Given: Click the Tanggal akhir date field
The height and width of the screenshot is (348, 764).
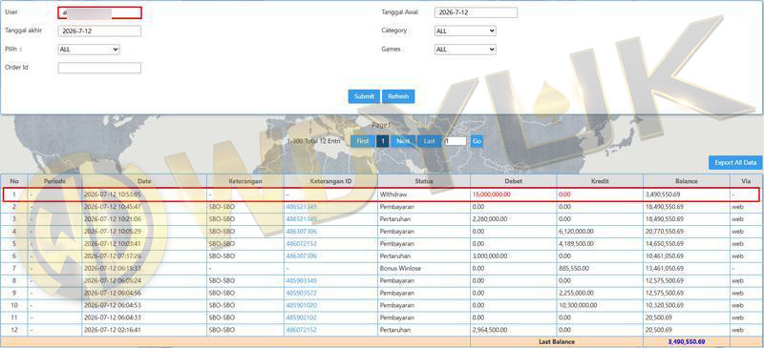Looking at the screenshot, I should point(99,31).
